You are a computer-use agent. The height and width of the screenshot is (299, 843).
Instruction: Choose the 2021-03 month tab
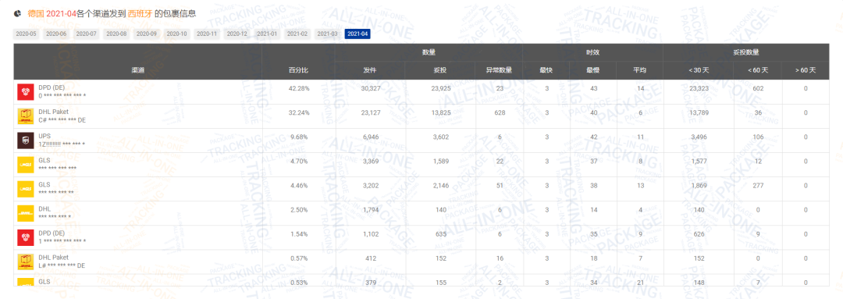[327, 34]
